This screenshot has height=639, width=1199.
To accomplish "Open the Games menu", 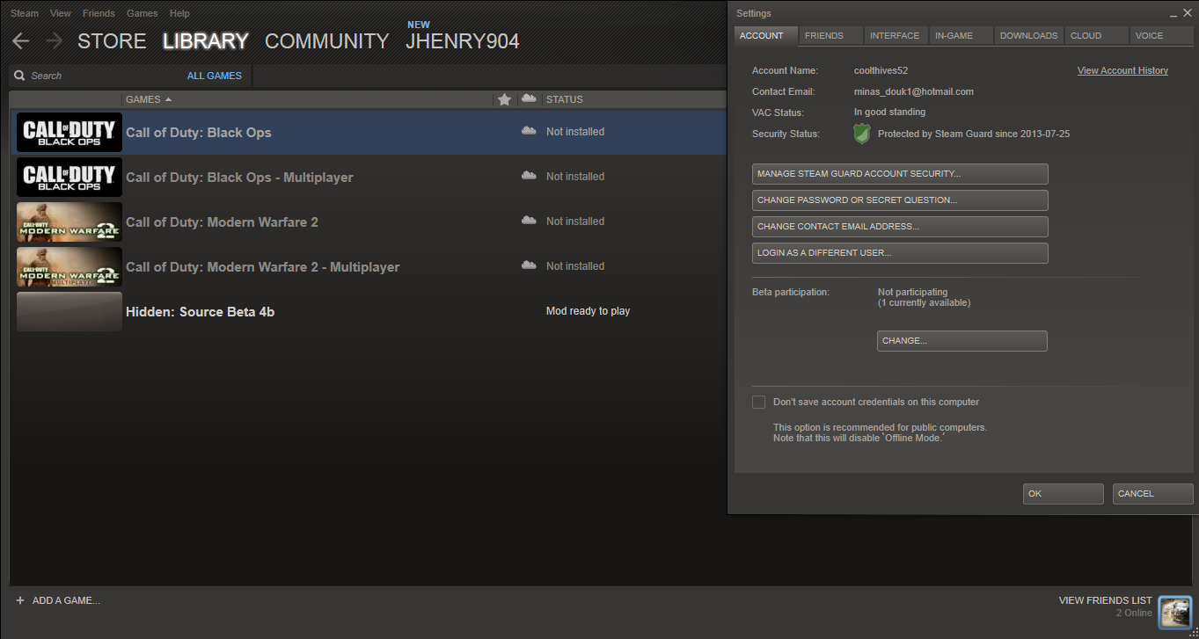I will [x=143, y=13].
